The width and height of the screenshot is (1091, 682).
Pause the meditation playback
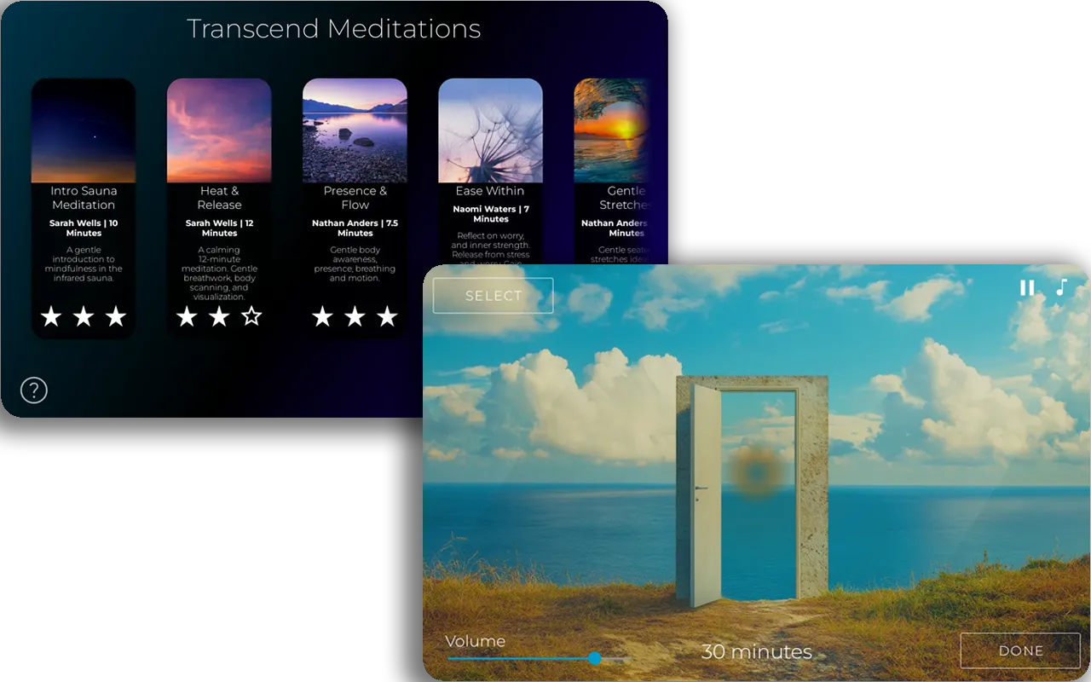[x=1027, y=288]
